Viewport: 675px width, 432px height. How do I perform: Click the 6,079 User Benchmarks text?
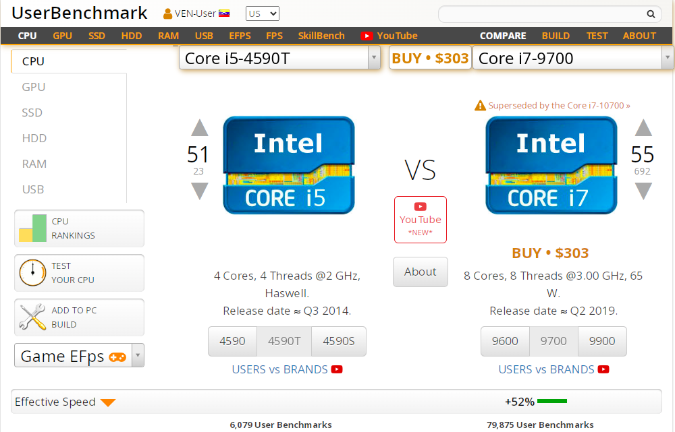click(x=281, y=425)
